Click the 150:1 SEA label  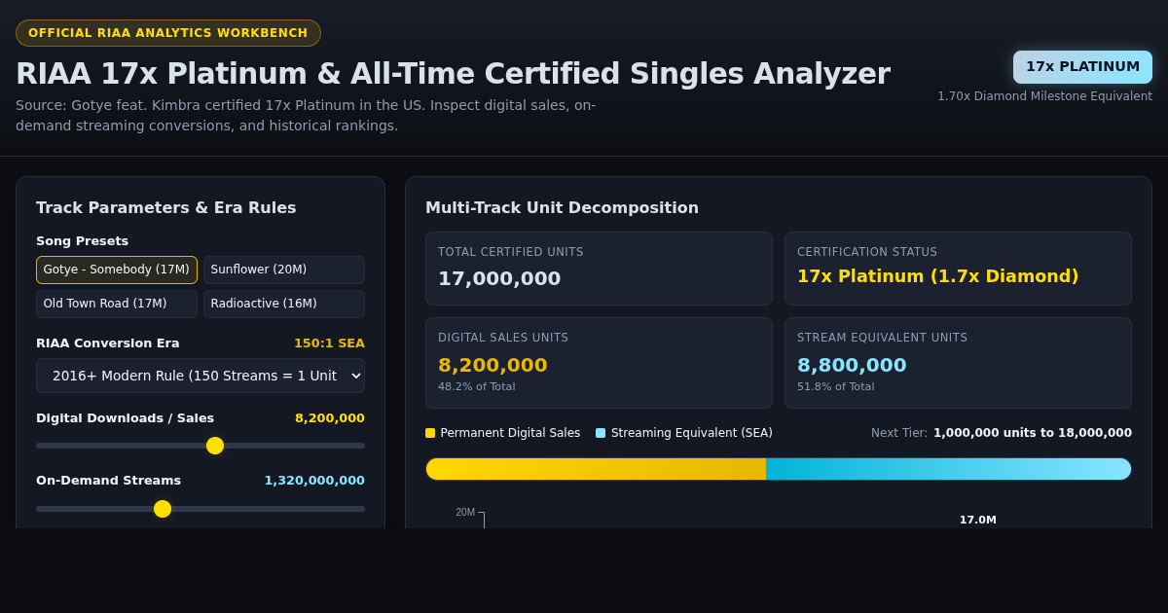329,343
